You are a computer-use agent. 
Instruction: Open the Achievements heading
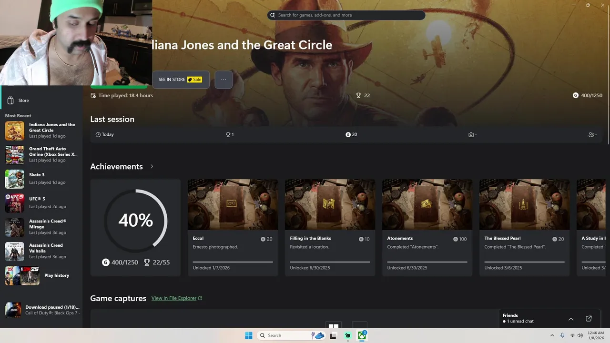coord(116,167)
